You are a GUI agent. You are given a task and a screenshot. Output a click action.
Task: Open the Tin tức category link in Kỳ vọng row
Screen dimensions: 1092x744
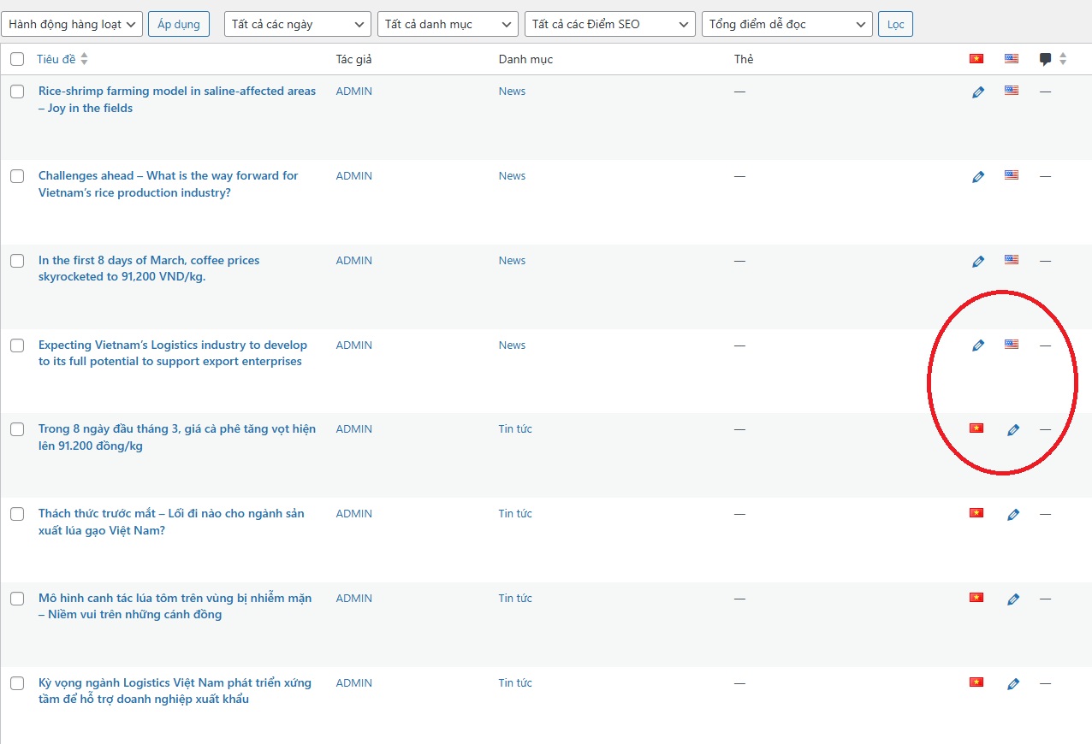point(515,682)
